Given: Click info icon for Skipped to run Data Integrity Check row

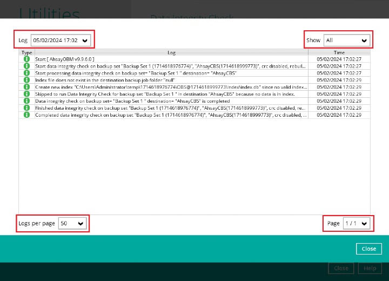Looking at the screenshot, I should pyautogui.click(x=26, y=94).
